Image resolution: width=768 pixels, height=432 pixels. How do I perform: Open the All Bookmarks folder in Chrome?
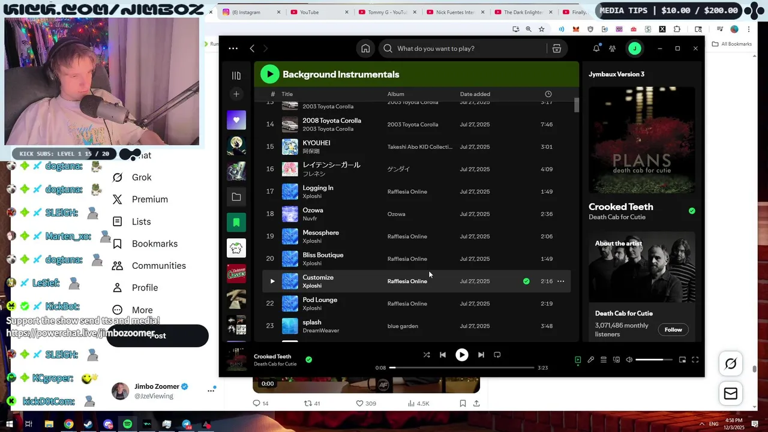click(732, 44)
